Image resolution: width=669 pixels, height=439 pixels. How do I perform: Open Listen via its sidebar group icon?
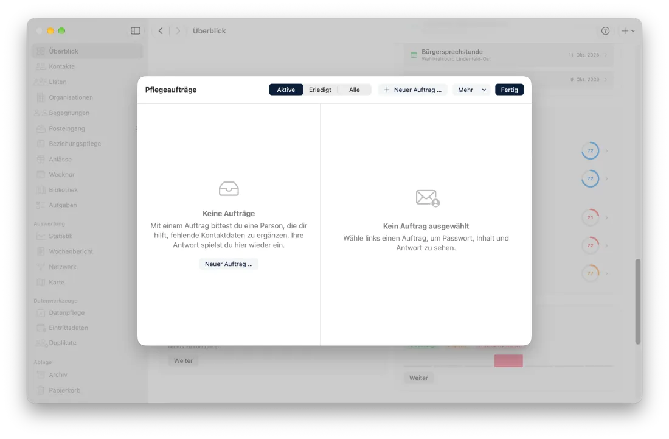41,82
